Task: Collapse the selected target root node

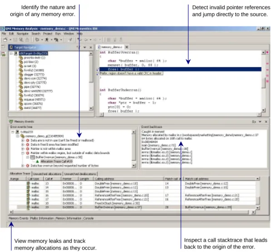Action: click(x=11, y=54)
